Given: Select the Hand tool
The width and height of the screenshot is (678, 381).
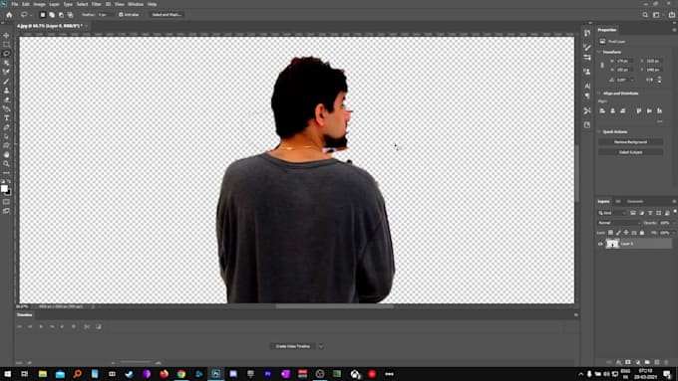Looking at the screenshot, I should pos(6,154).
